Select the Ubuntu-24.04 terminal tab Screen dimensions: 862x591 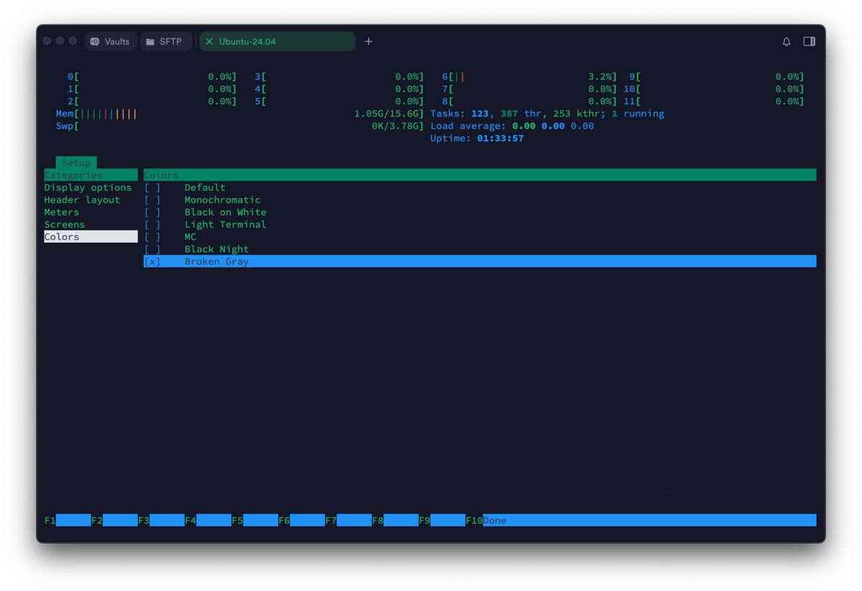pyautogui.click(x=277, y=42)
